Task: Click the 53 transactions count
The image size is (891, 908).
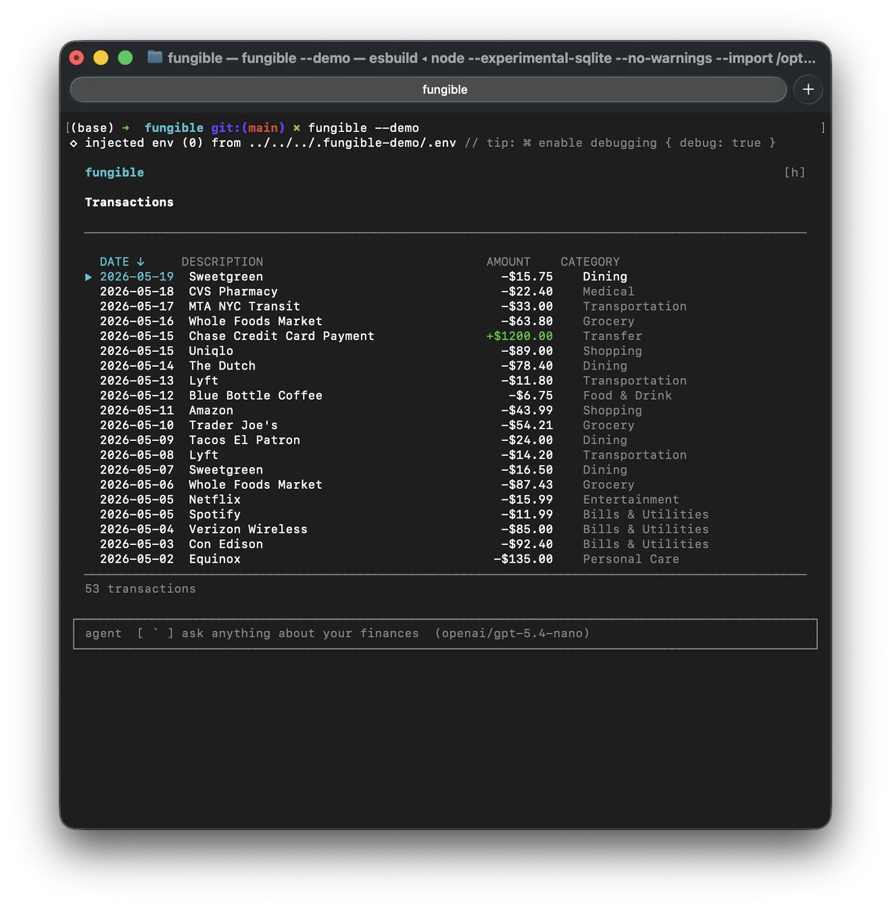Action: tap(140, 588)
